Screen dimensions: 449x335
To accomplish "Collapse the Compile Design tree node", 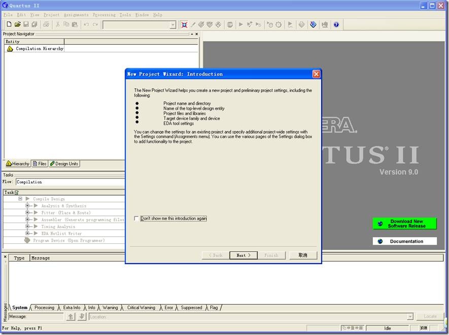I will coord(21,199).
